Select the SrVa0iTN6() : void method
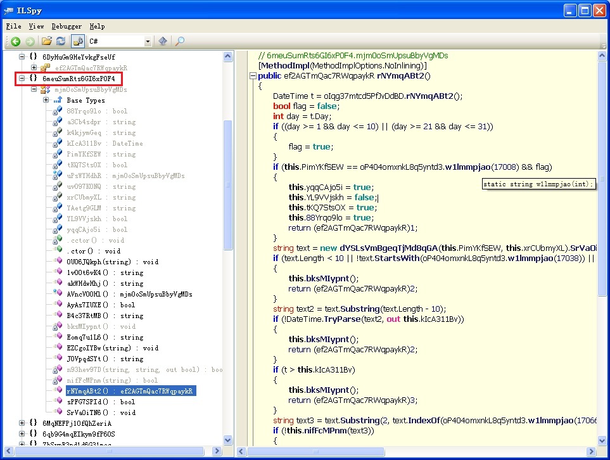The image size is (610, 460). tap(101, 413)
